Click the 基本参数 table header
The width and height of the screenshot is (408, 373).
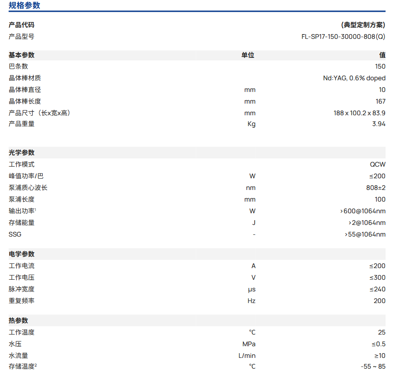(x=22, y=55)
